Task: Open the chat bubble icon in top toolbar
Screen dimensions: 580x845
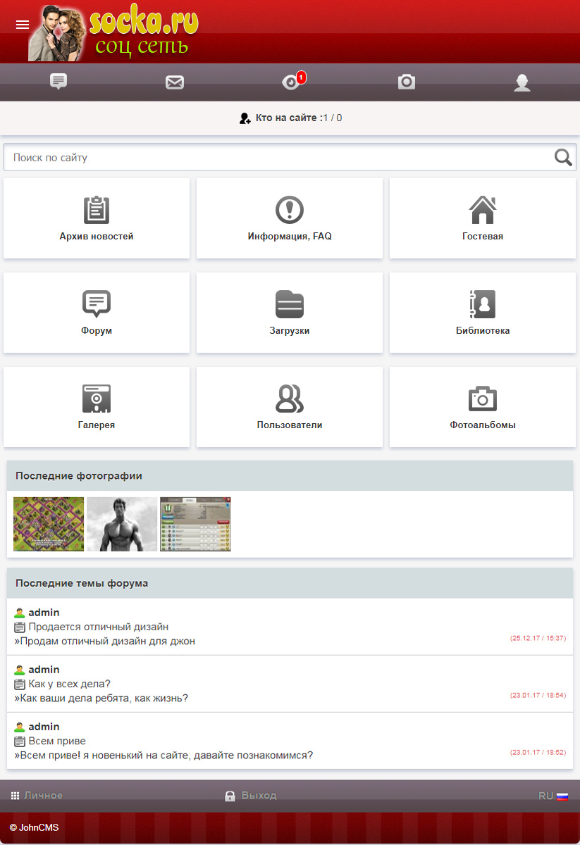Action: click(58, 82)
